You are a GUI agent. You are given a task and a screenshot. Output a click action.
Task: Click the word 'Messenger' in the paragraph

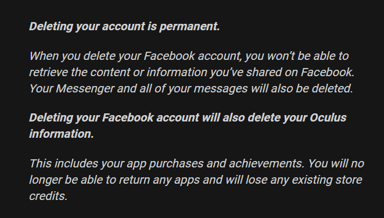pos(85,89)
